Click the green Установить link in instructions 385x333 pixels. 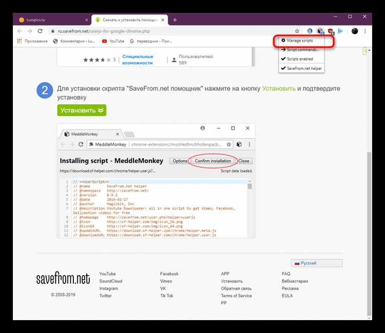pos(279,89)
